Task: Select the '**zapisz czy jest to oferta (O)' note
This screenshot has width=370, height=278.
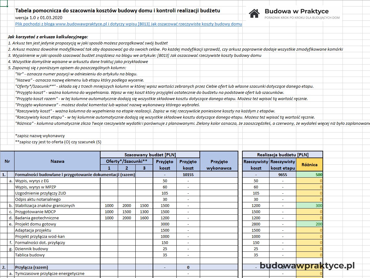Action: point(58,142)
